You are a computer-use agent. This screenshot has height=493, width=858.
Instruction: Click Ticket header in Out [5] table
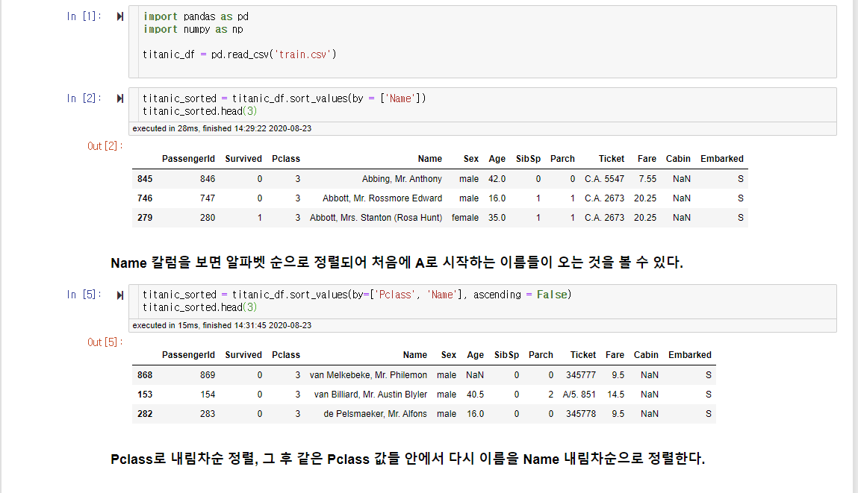coord(582,355)
